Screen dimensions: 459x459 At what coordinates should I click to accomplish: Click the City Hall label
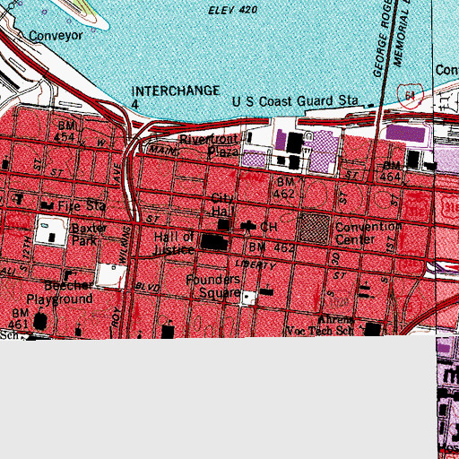click(x=222, y=205)
